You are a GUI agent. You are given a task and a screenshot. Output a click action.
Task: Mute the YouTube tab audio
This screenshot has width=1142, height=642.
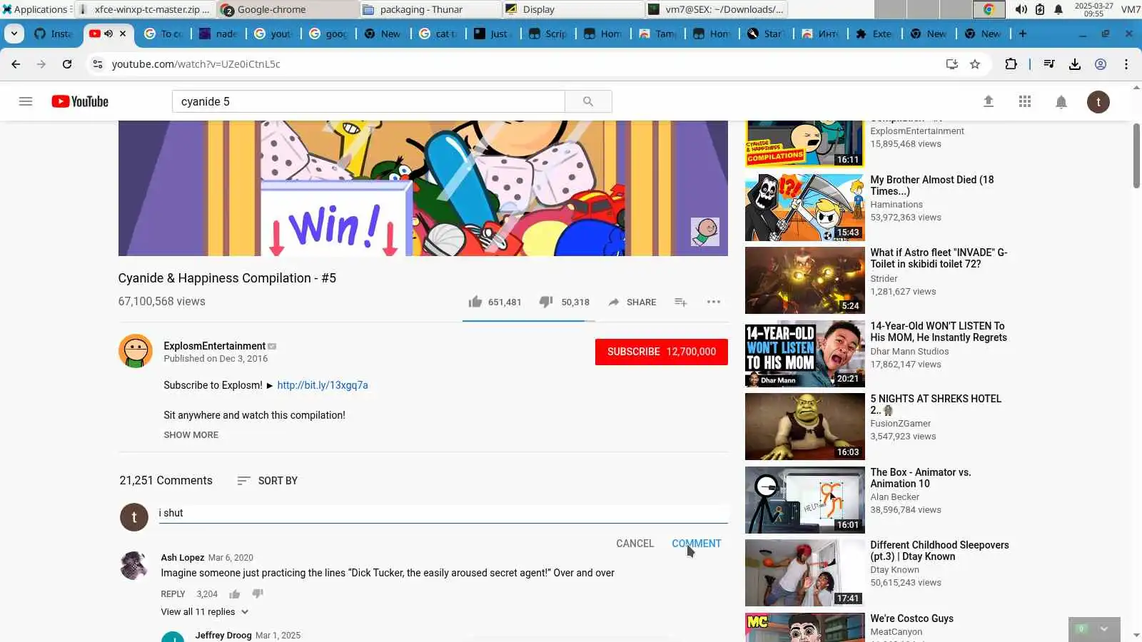(108, 34)
